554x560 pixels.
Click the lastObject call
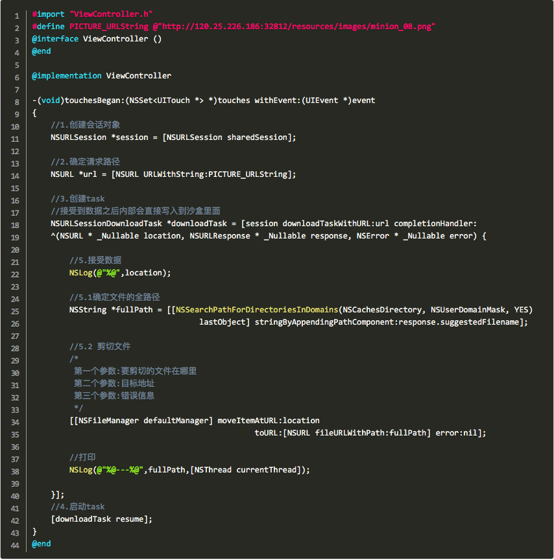(x=222, y=322)
